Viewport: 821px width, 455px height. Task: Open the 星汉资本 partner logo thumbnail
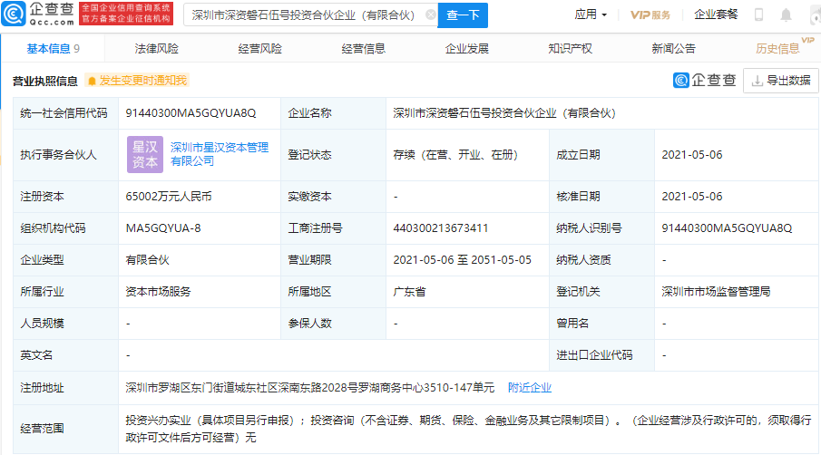pos(145,155)
